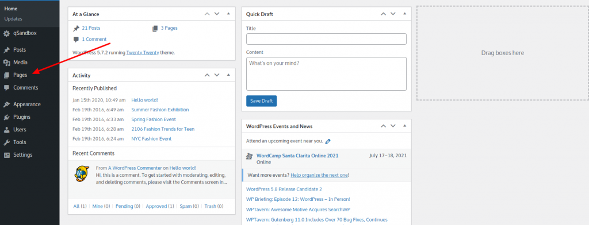Open Summer Fashion Exhibition post
The height and width of the screenshot is (225, 589).
tap(160, 110)
